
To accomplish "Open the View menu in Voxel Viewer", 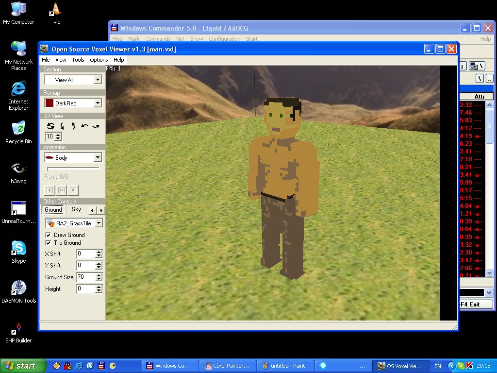I will [61, 60].
